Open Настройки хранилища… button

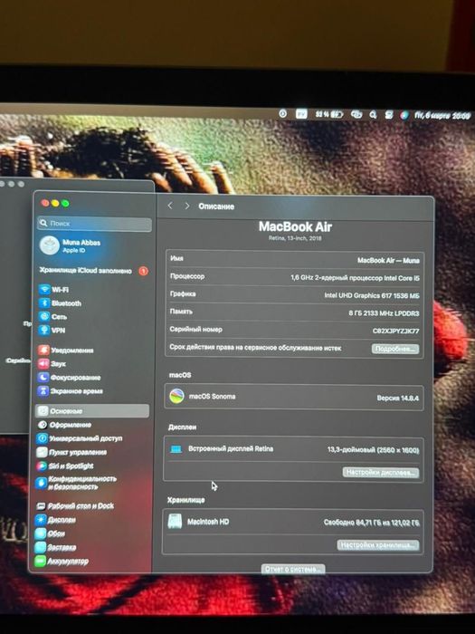pyautogui.click(x=378, y=545)
